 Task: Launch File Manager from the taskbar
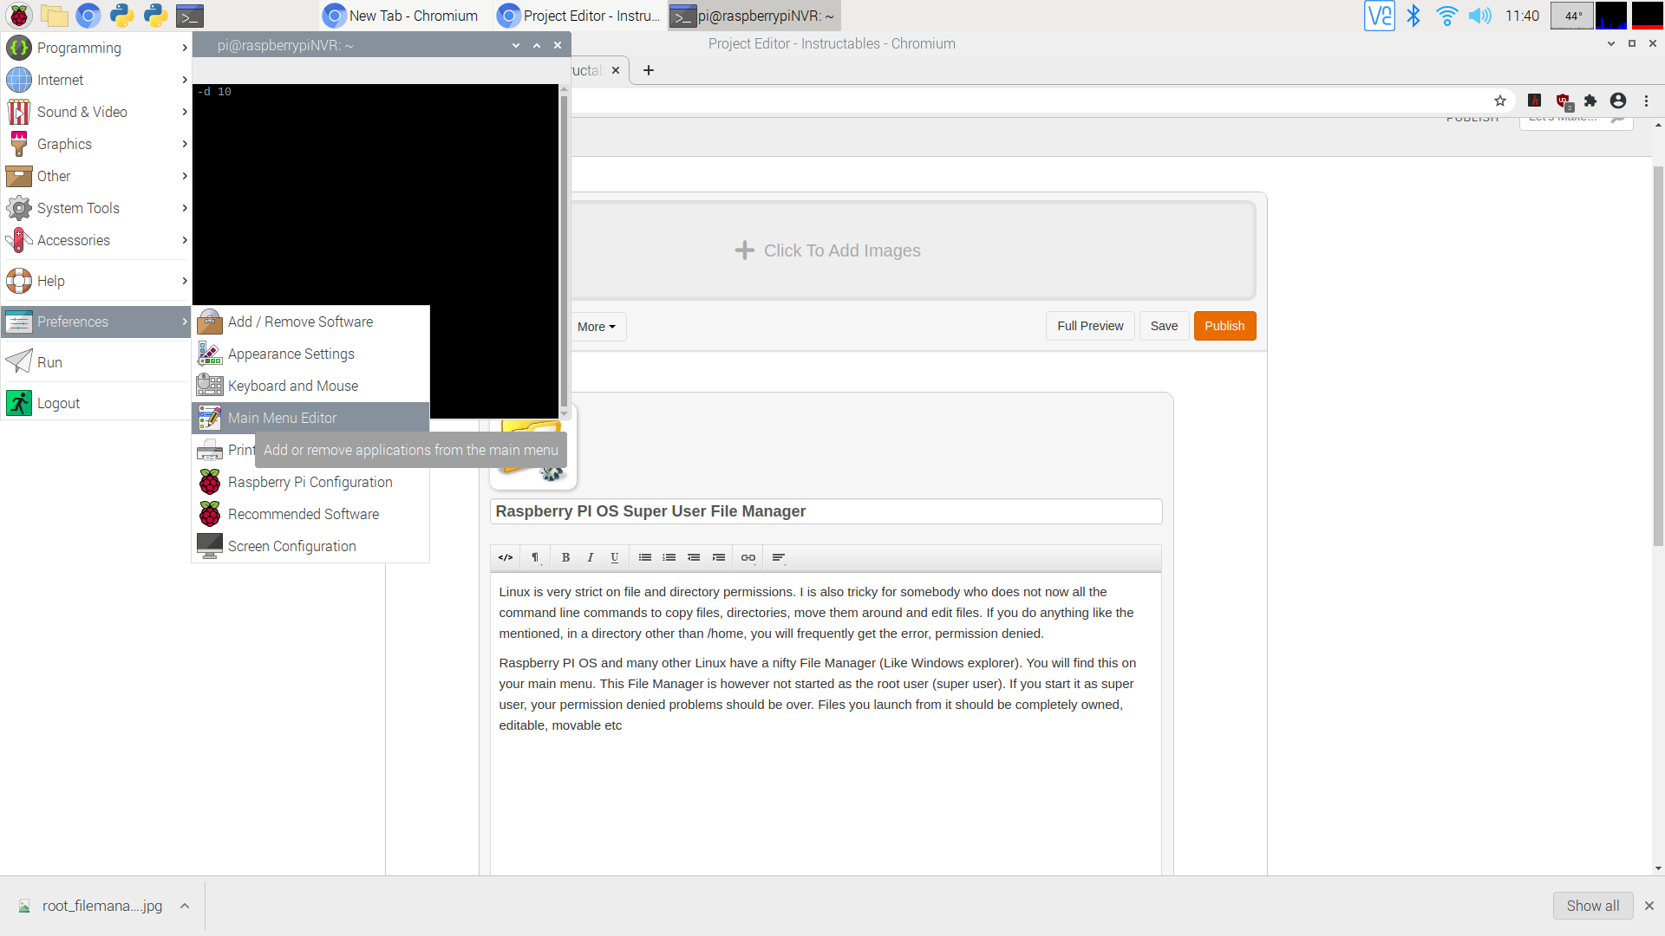55,16
